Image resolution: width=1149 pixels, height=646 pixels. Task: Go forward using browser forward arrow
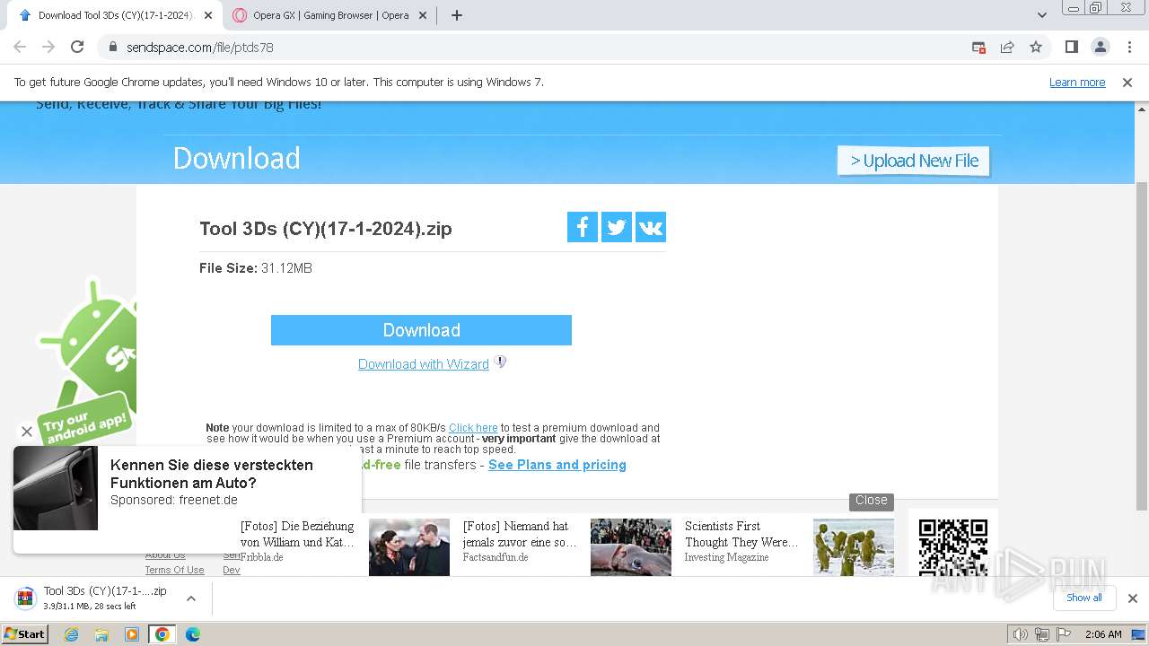48,47
